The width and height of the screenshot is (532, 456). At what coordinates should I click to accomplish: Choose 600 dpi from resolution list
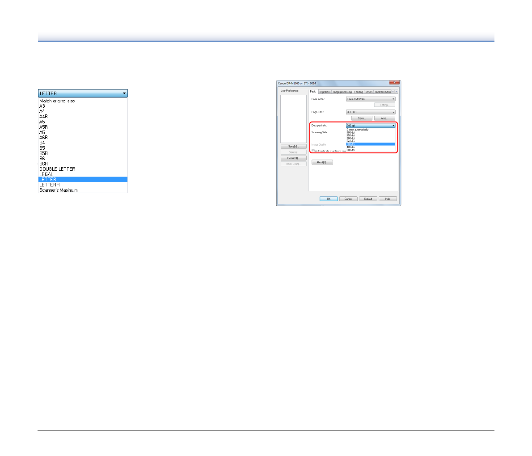pyautogui.click(x=350, y=150)
